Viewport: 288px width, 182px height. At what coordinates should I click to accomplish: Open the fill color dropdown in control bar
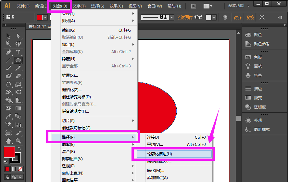45,18
